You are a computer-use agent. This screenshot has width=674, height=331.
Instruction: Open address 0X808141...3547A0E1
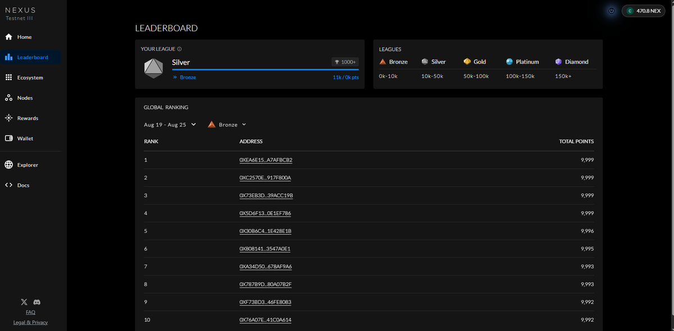(265, 249)
